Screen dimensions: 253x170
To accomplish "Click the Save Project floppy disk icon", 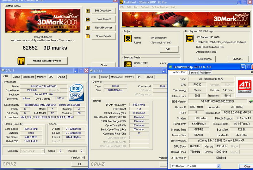I will tap(88, 20).
